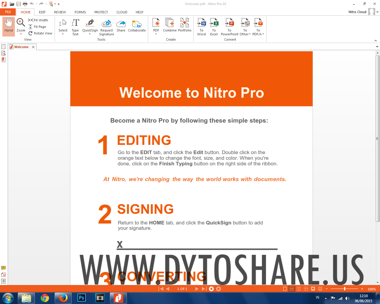Image resolution: width=380 pixels, height=304 pixels.
Task: Click the create PDF icon
Action: click(x=156, y=23)
